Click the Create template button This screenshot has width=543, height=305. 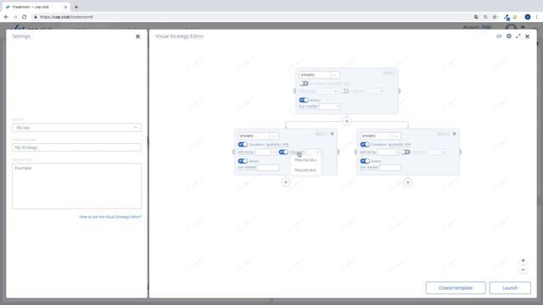(456, 288)
